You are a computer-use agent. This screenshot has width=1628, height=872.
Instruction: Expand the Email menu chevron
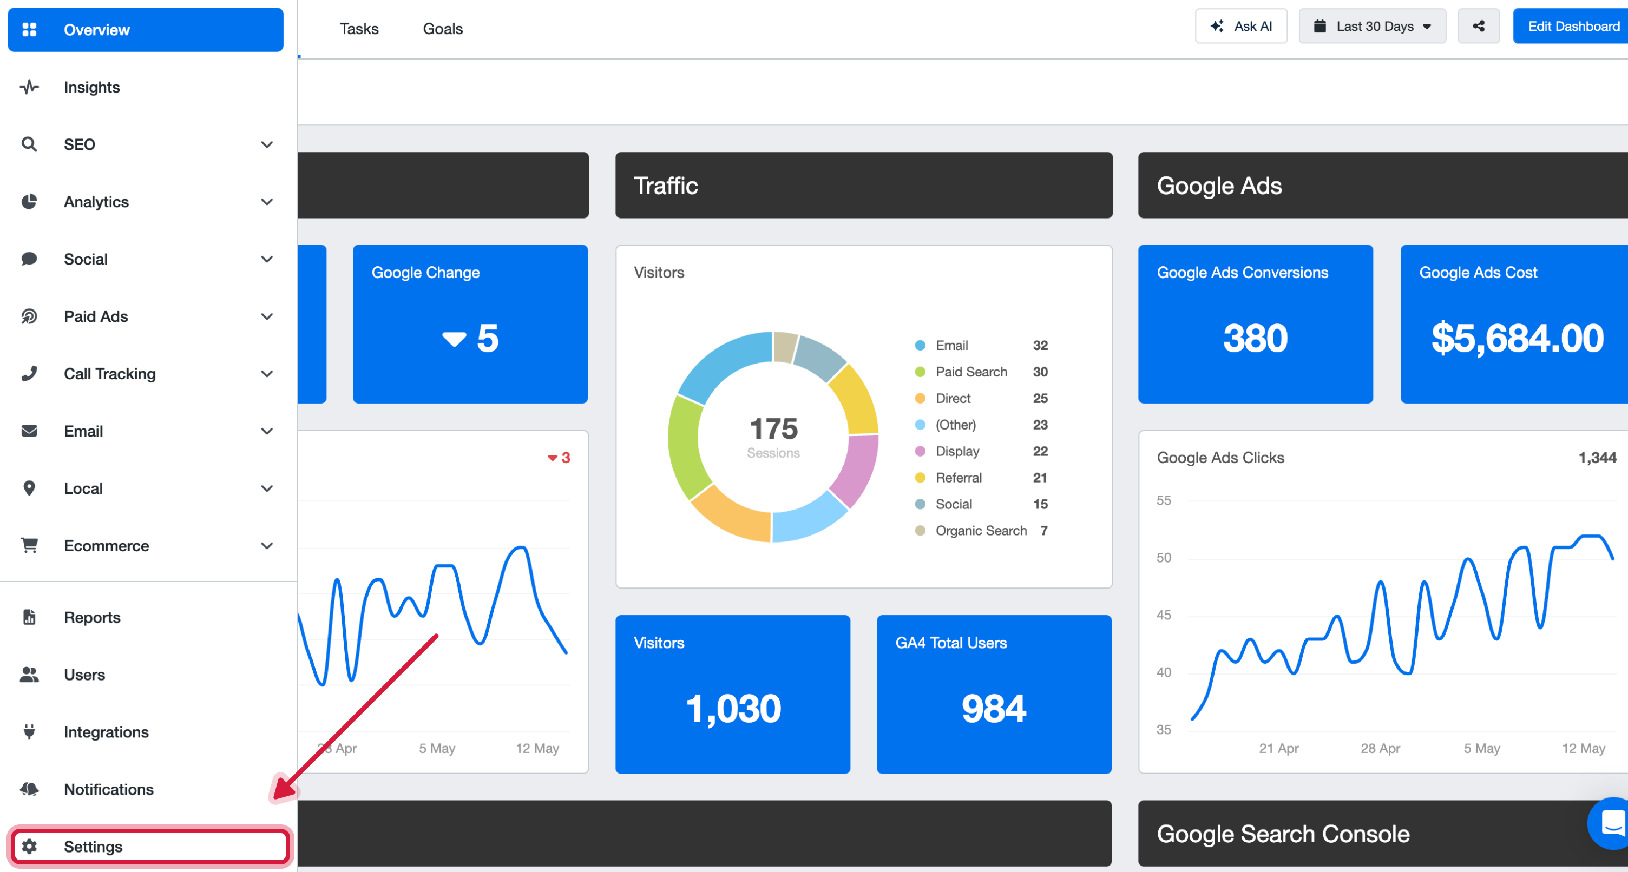[267, 431]
